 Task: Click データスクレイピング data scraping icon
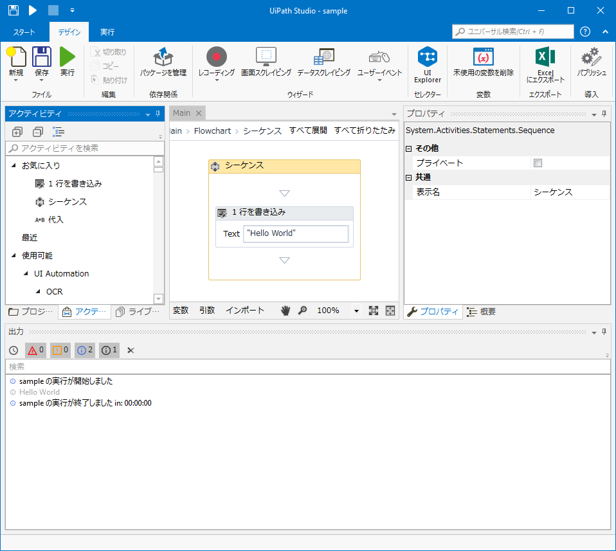point(323,57)
